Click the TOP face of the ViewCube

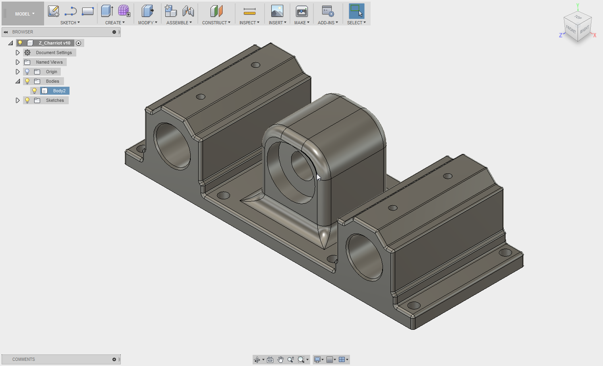click(578, 18)
